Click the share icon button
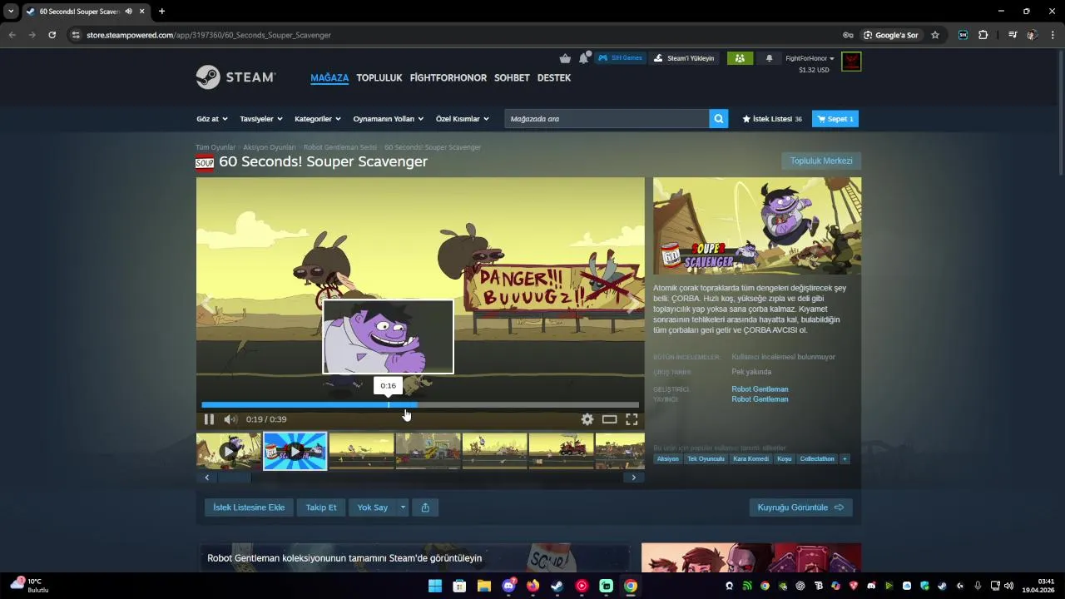 click(x=425, y=507)
